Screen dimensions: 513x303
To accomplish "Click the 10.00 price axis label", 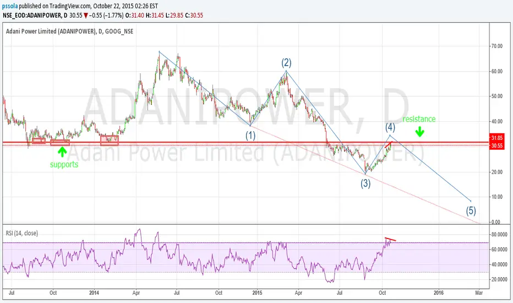I will [496, 197].
